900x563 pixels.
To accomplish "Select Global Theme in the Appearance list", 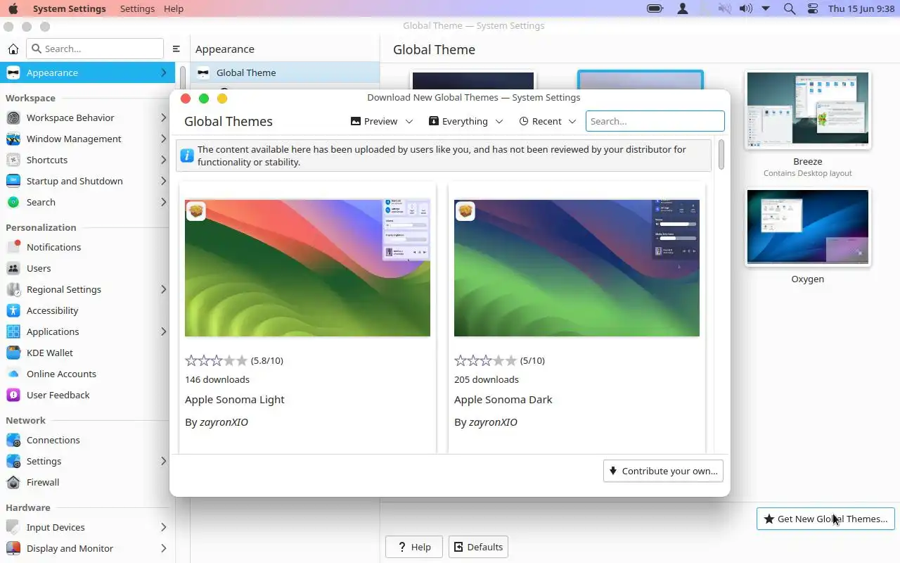I will [285, 72].
